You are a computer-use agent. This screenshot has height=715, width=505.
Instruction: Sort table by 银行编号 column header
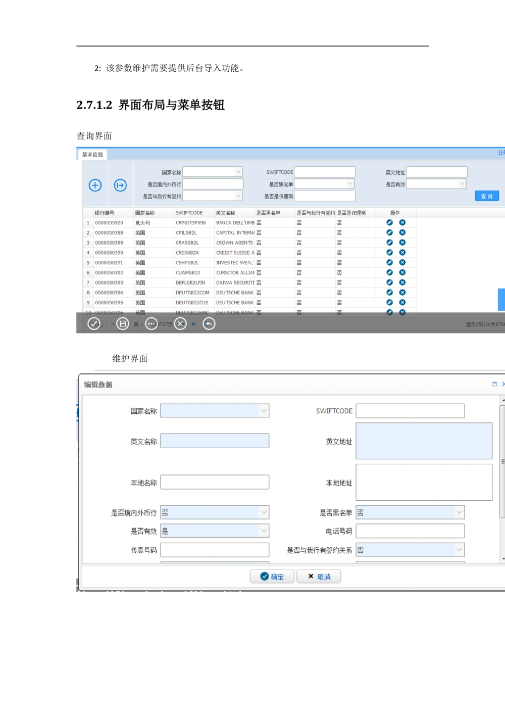tap(105, 213)
